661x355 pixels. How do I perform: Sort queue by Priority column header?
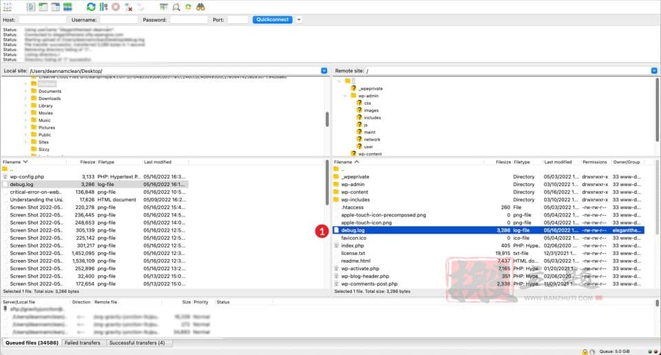(201, 302)
